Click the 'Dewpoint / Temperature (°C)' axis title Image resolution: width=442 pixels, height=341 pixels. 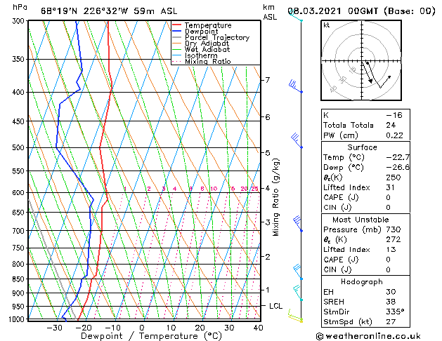click(151, 336)
